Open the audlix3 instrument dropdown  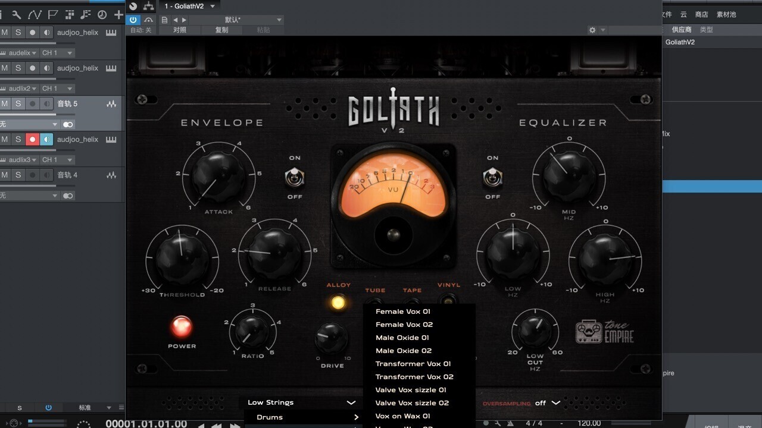19,160
